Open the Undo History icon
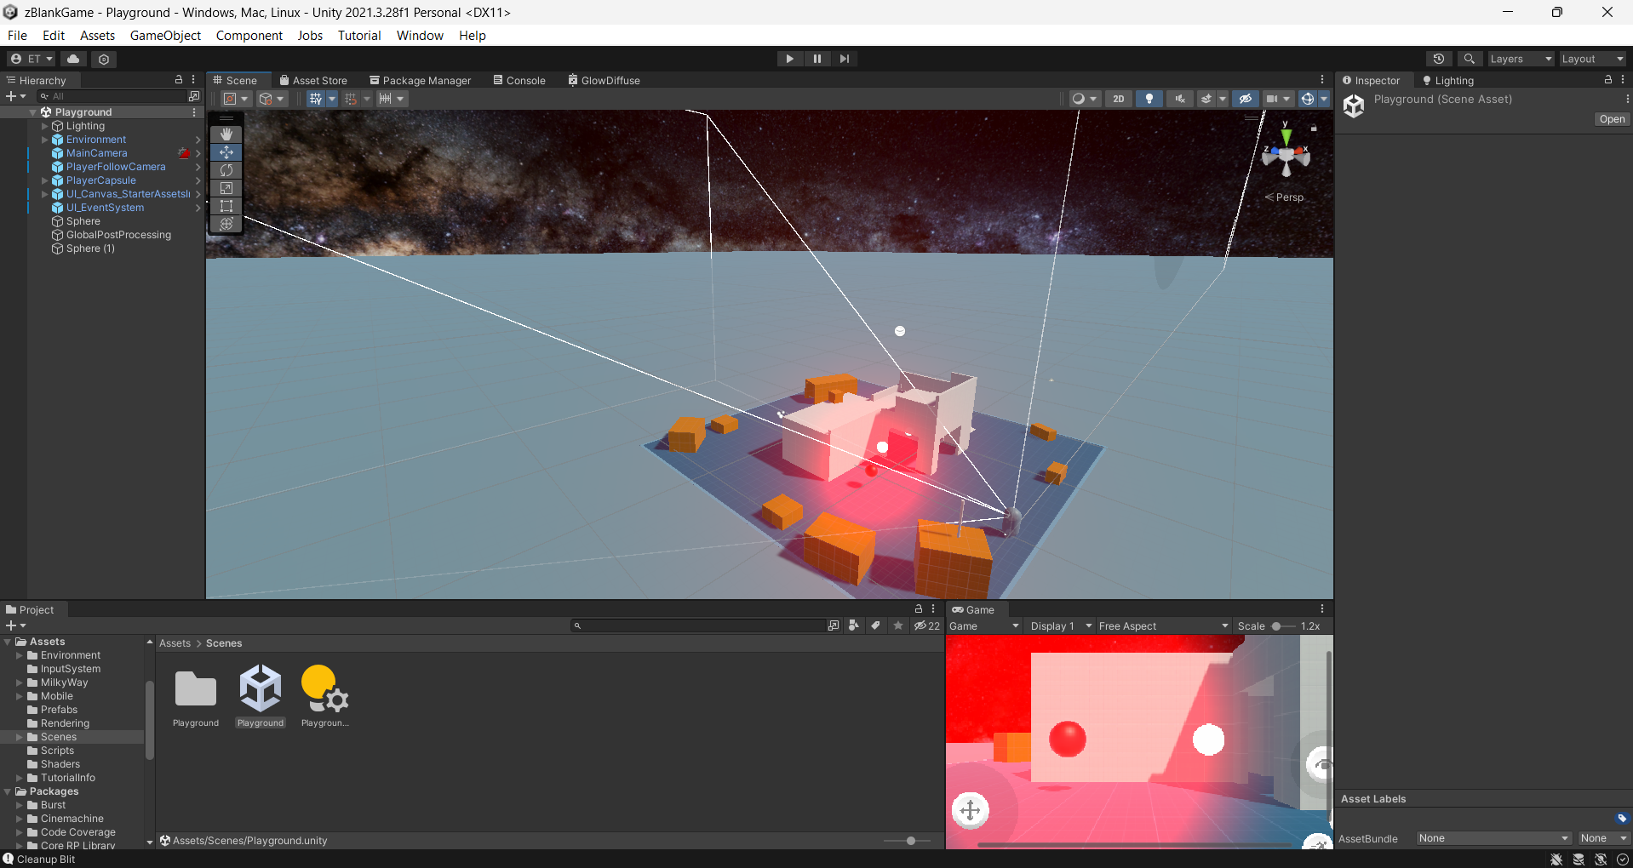 click(x=1439, y=59)
